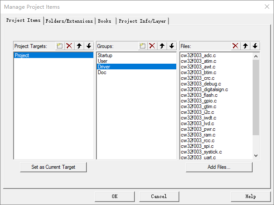Move project target down
The height and width of the screenshot is (205, 274).
point(89,46)
